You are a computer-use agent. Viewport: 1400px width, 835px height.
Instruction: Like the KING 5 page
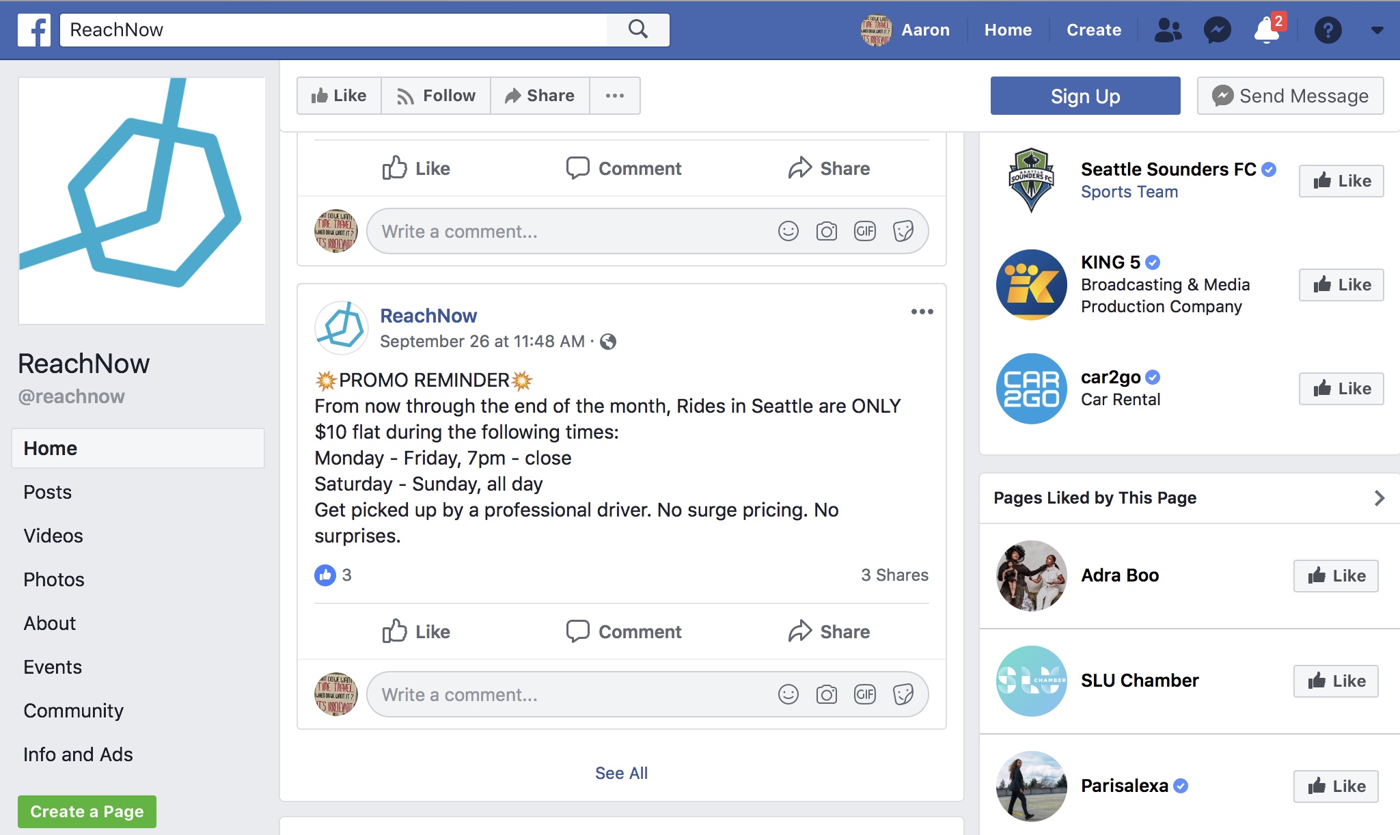[1341, 285]
